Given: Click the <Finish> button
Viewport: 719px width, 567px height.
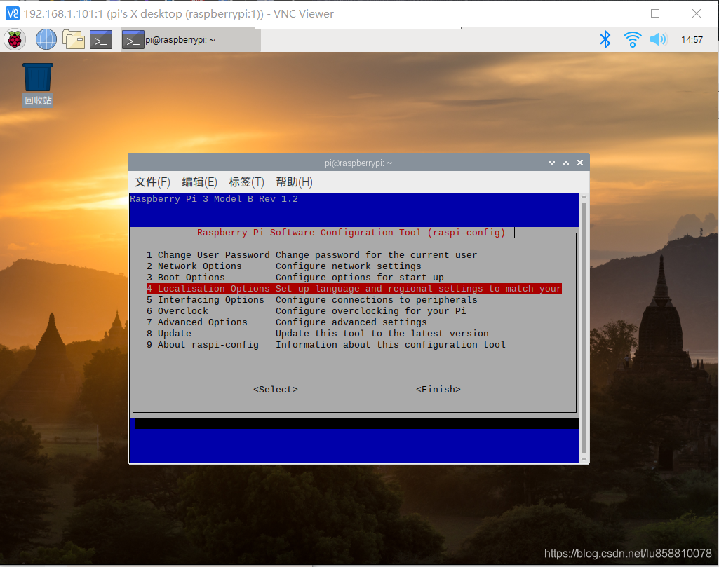Looking at the screenshot, I should [438, 389].
